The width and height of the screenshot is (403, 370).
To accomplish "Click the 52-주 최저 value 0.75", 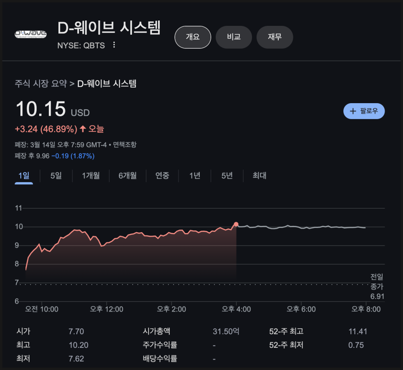I will pos(356,345).
